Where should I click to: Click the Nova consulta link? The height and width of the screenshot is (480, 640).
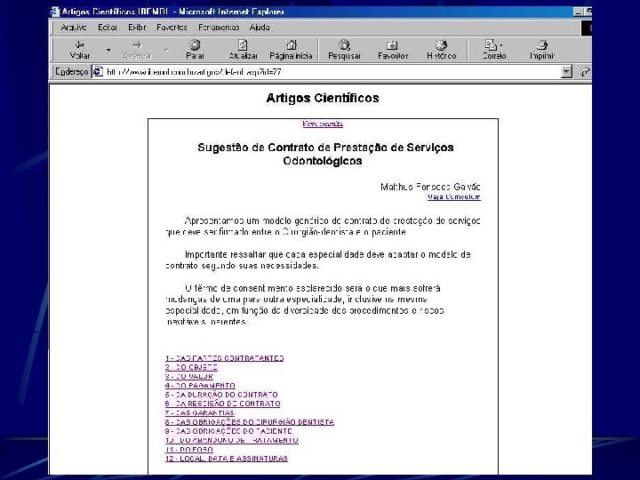coord(323,124)
